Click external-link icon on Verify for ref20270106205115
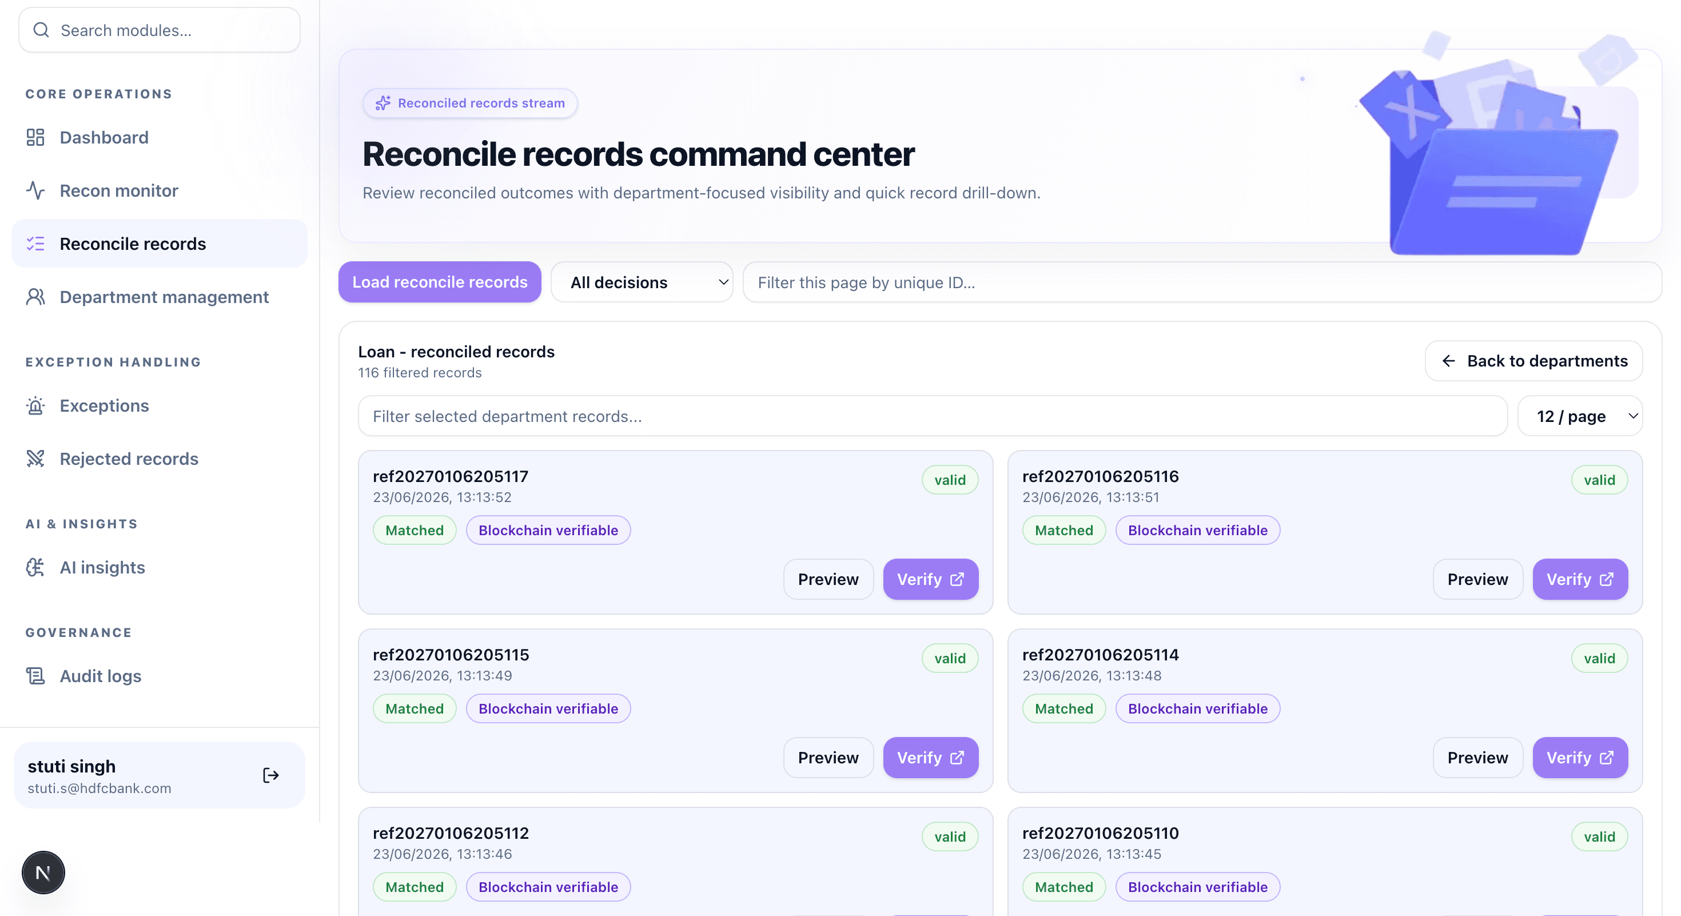The image size is (1681, 916). coord(957,758)
